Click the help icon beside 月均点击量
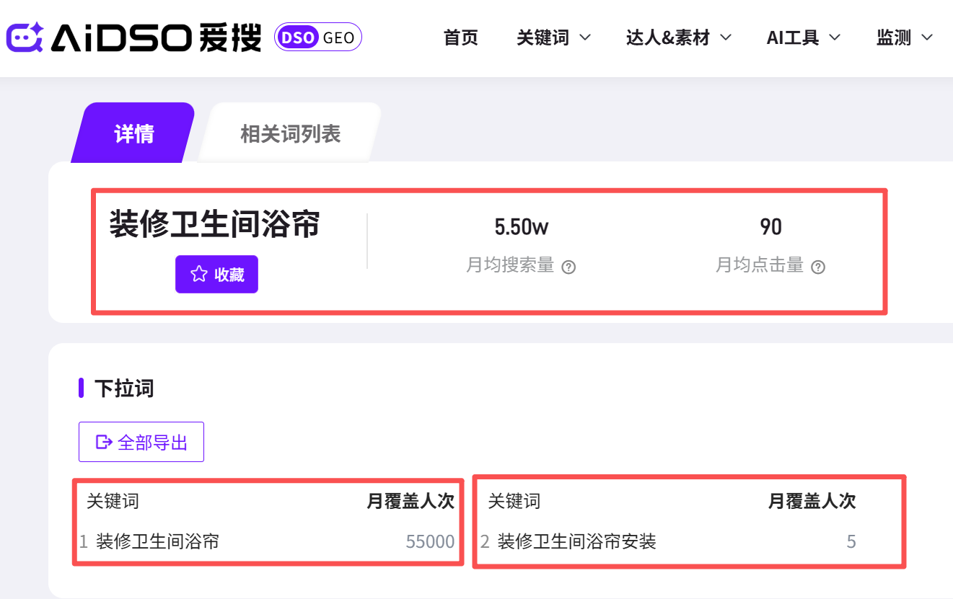The width and height of the screenshot is (953, 599). tap(818, 267)
